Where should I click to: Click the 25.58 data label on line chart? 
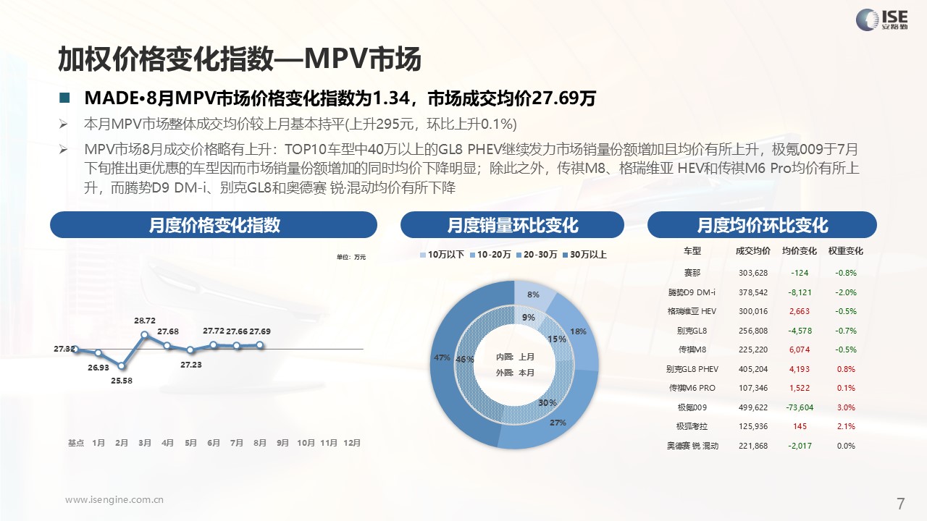121,379
